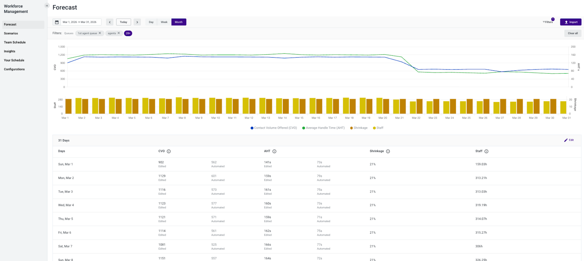The width and height of the screenshot is (584, 261).
Task: Go to previous month with left chevron
Action: click(x=109, y=22)
